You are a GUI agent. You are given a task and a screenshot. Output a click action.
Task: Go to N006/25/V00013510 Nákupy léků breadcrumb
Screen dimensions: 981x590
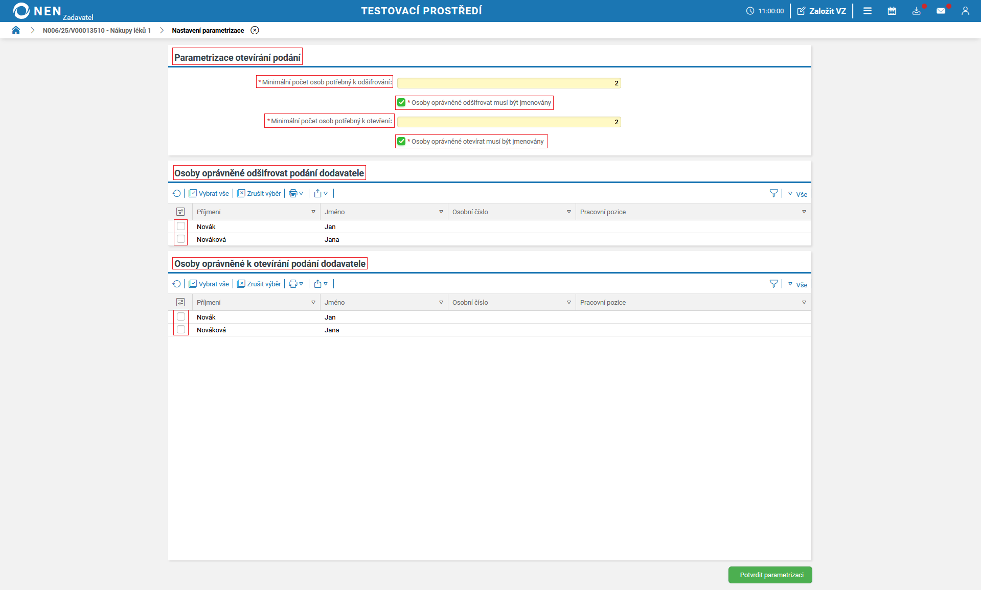point(97,30)
